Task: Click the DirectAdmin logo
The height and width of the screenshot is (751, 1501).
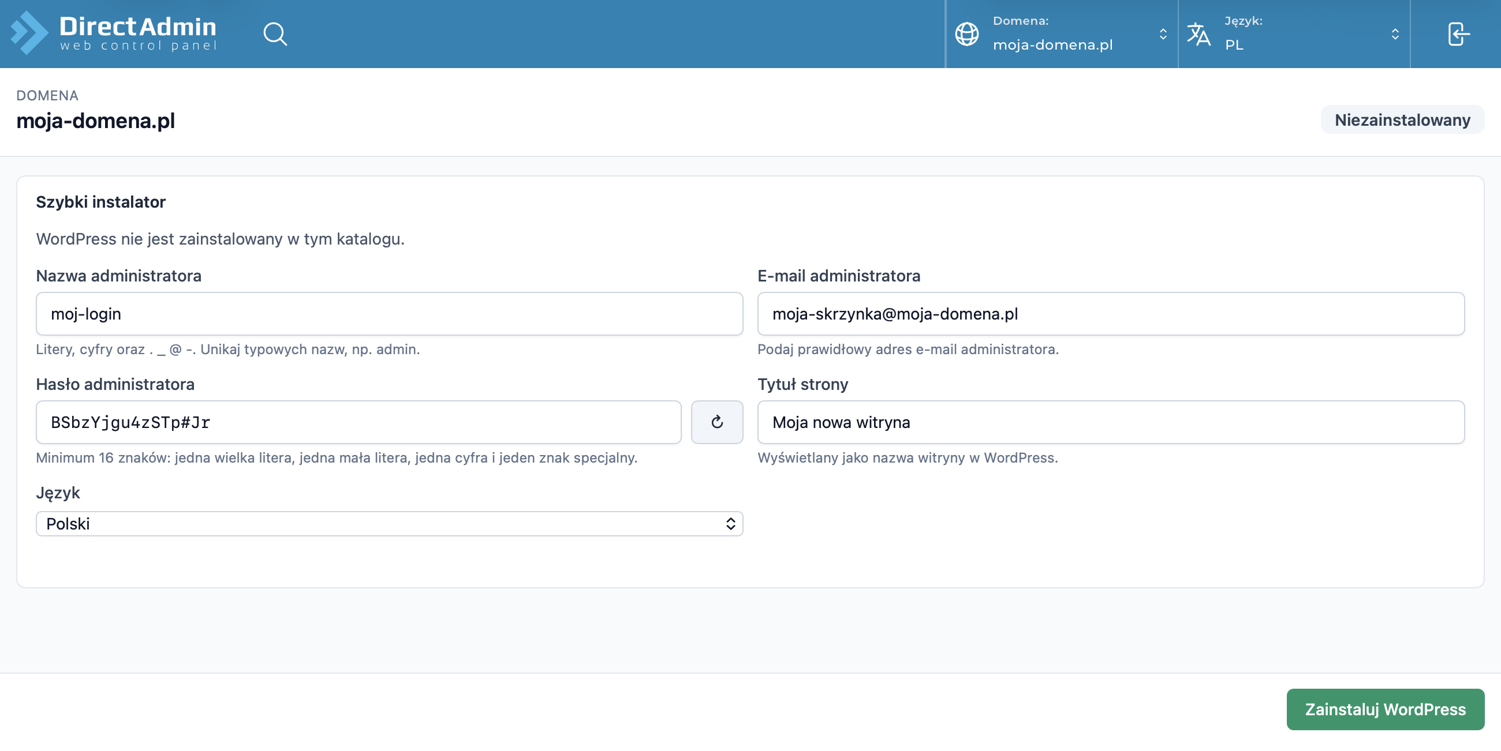Action: pyautogui.click(x=114, y=34)
